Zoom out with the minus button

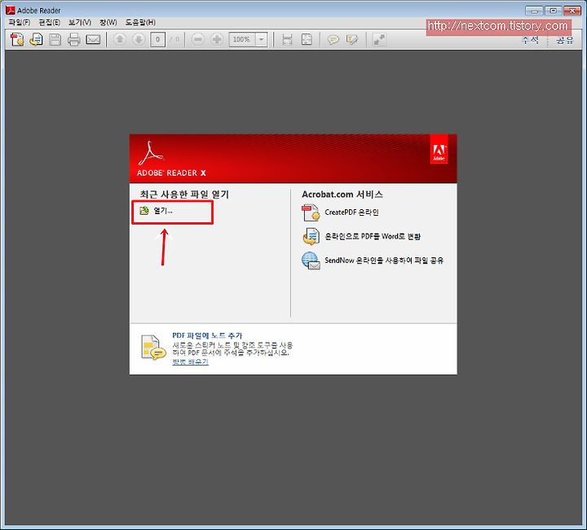198,39
